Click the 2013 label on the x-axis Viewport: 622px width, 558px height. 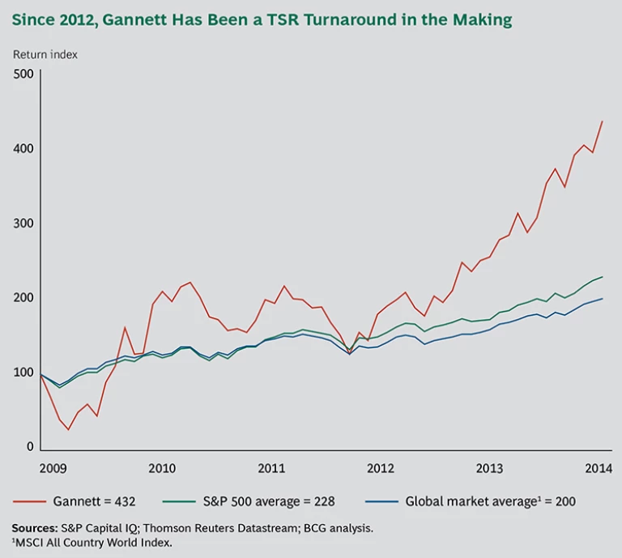click(x=490, y=468)
